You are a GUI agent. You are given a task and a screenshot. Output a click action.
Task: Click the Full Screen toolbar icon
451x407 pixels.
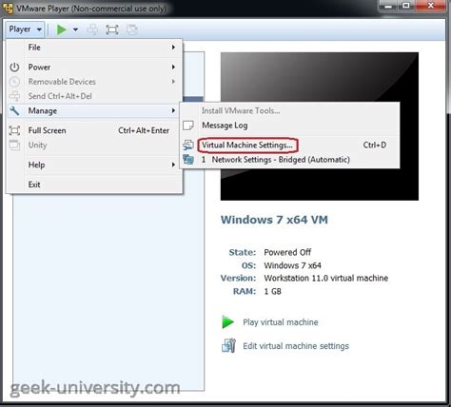pos(112,29)
